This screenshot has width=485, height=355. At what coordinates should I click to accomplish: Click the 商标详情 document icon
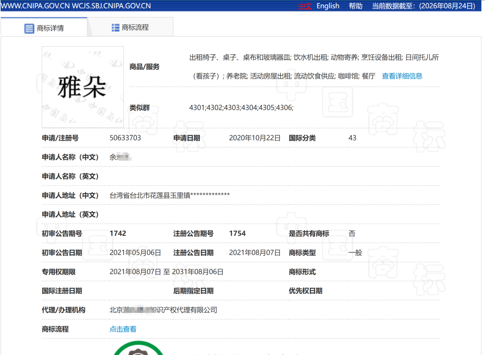pyautogui.click(x=29, y=28)
